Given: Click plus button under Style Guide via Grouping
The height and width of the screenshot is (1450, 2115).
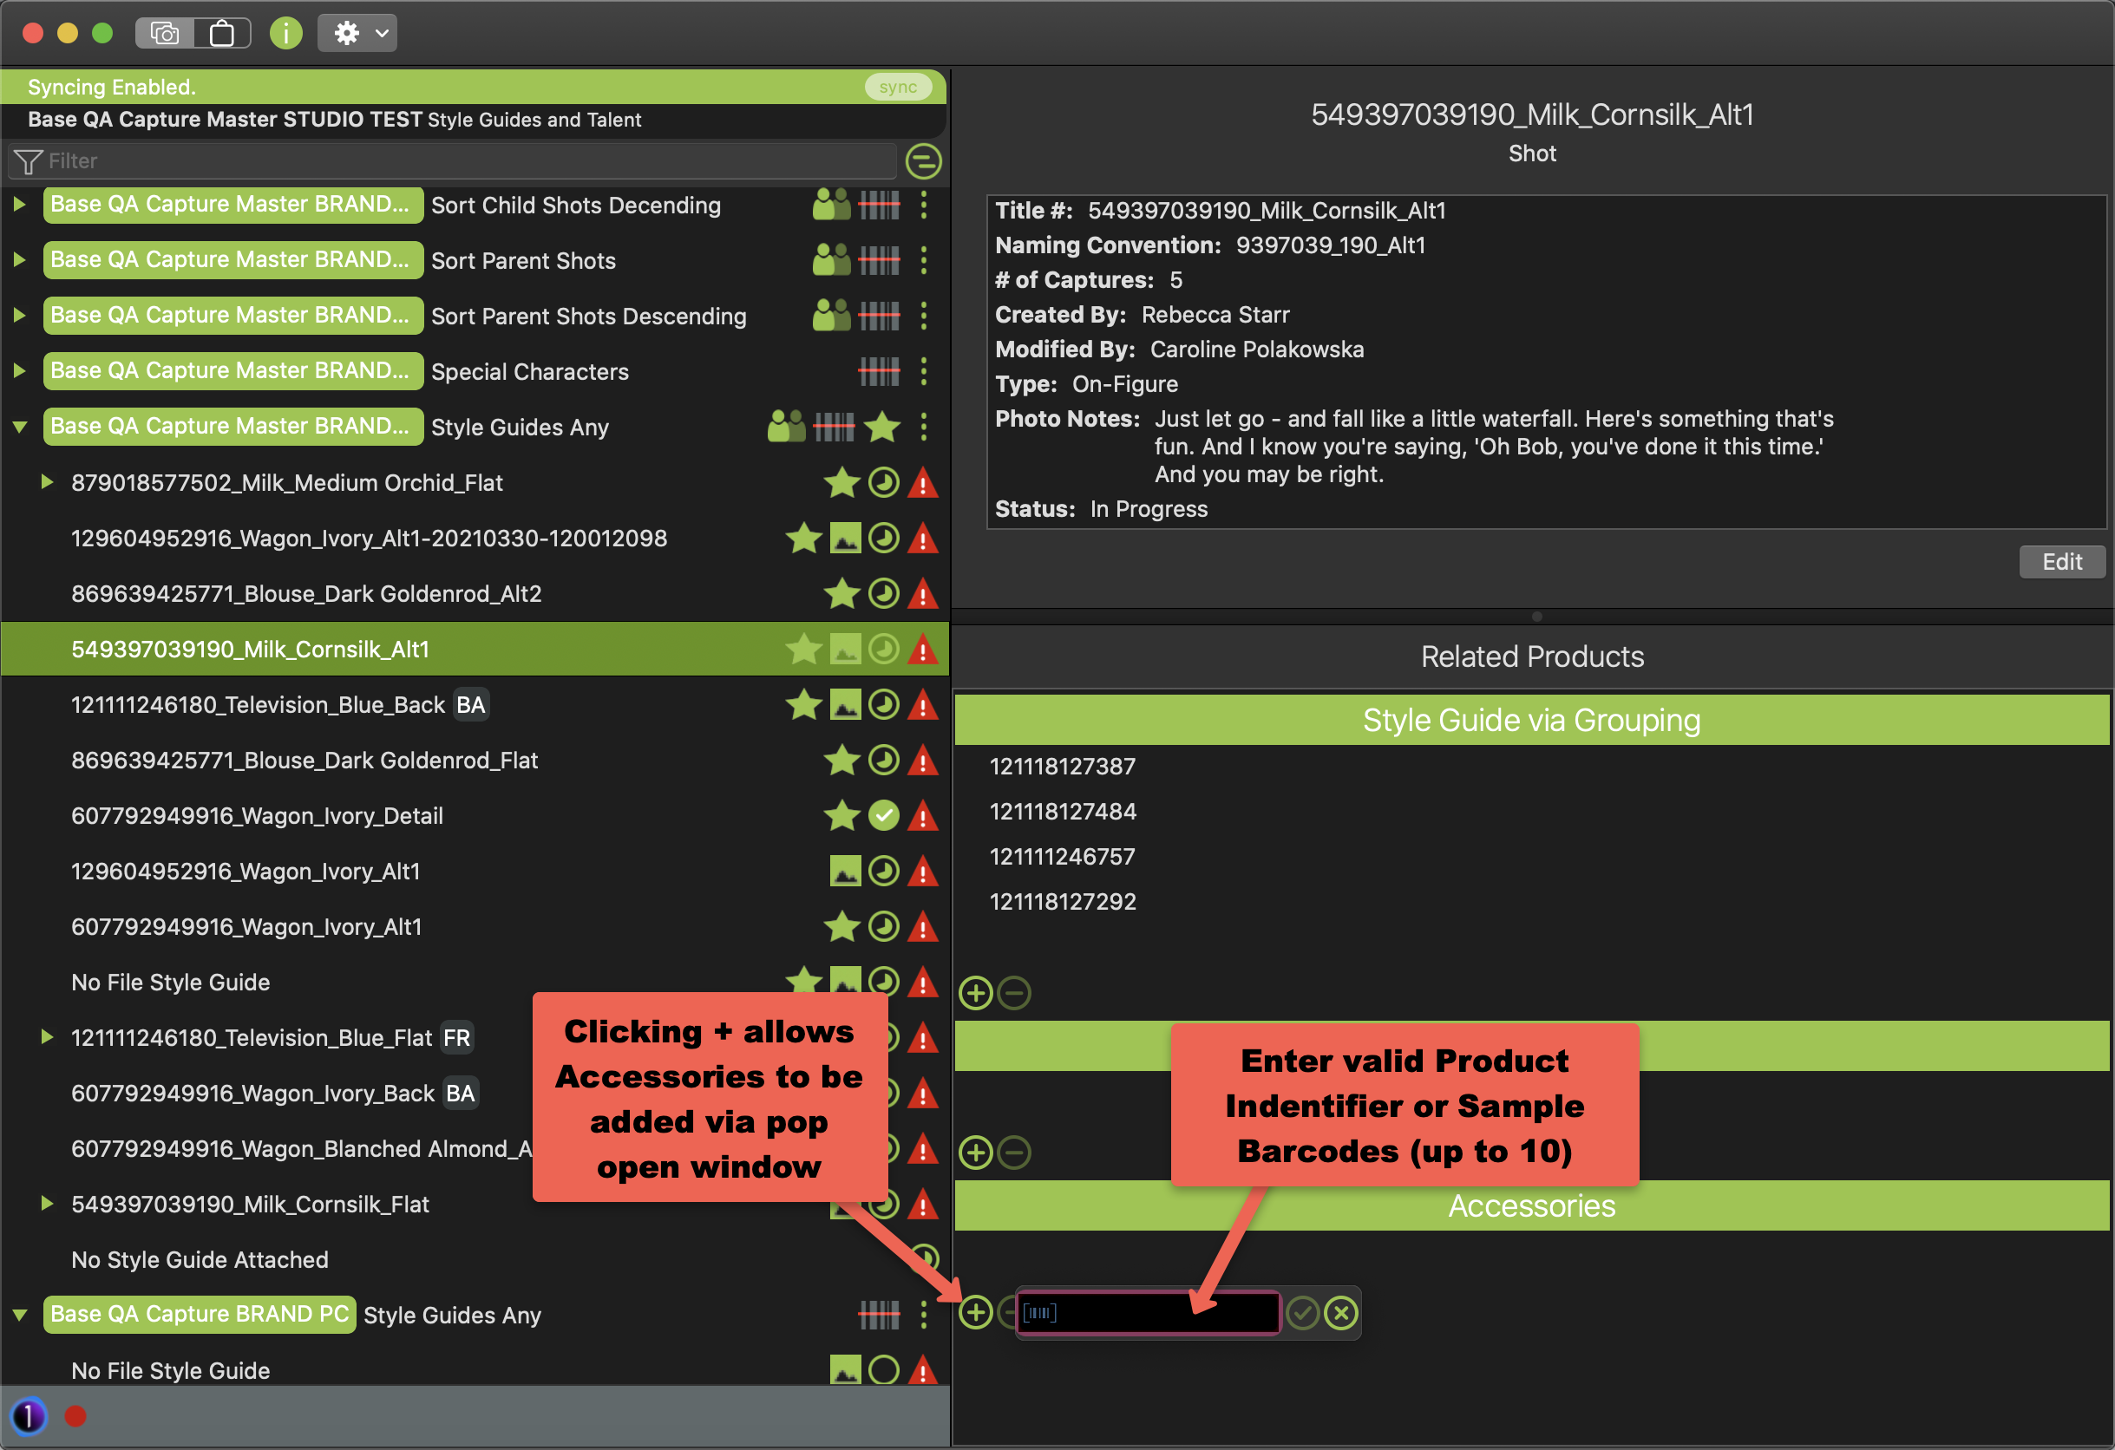Looking at the screenshot, I should point(976,992).
